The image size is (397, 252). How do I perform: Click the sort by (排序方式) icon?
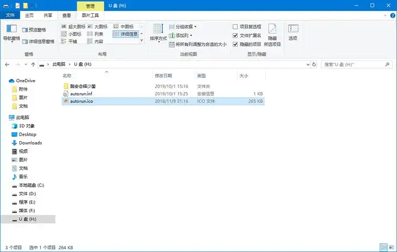point(158,32)
